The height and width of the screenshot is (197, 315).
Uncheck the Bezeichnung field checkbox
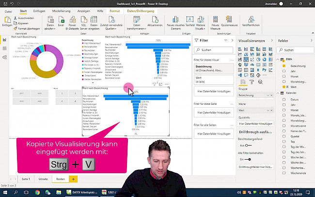284,65
